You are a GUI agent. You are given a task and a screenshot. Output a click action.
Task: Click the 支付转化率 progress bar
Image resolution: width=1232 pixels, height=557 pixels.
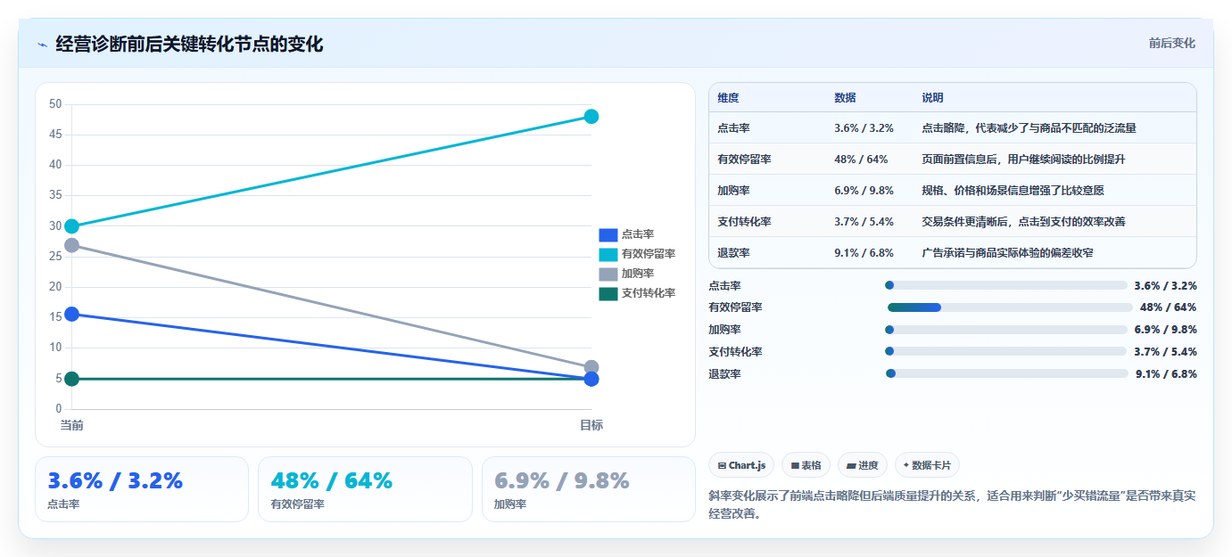pyautogui.click(x=1006, y=351)
